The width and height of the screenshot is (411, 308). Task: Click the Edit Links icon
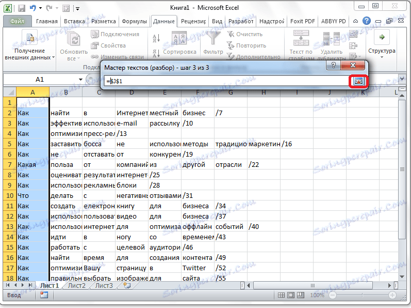94,57
